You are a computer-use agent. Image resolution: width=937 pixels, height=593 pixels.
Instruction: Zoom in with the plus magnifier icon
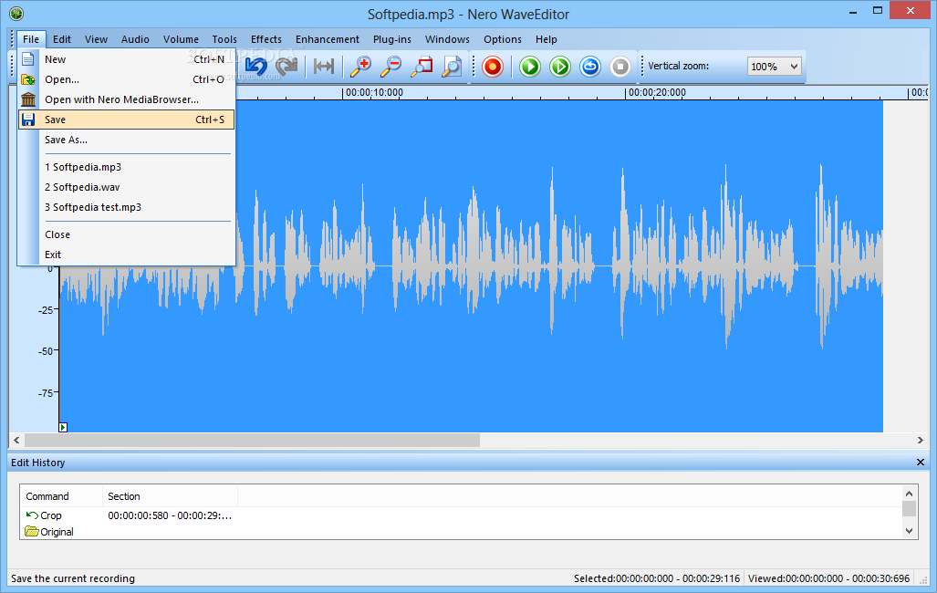click(361, 67)
